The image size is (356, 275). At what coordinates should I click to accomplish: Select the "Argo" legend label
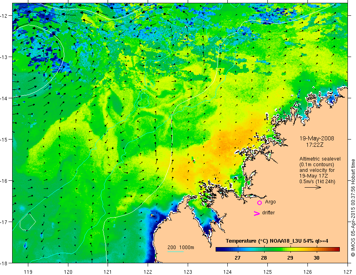[x=270, y=202]
